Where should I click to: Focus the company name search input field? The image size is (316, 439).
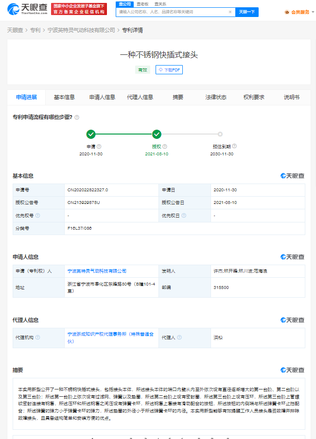pyautogui.click(x=173, y=12)
